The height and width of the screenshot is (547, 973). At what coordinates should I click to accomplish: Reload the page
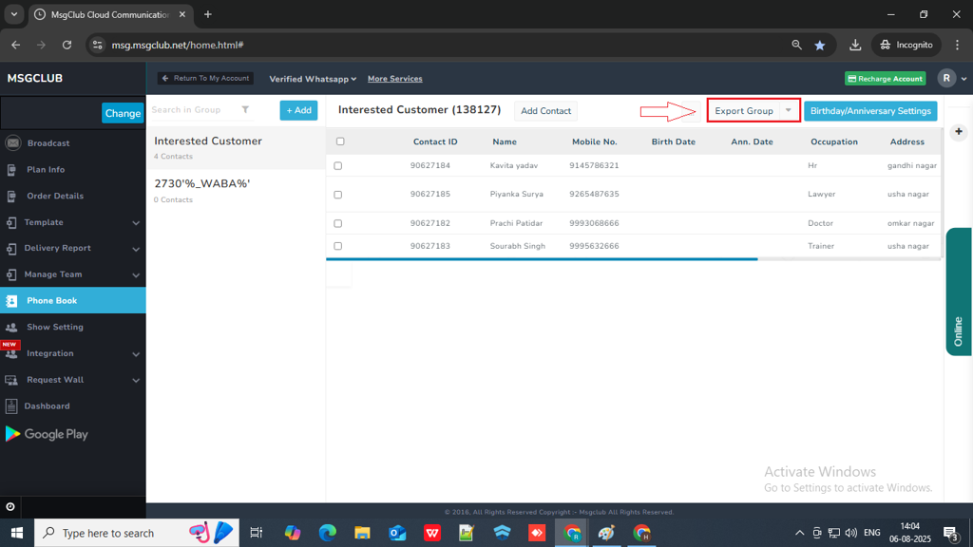point(67,45)
